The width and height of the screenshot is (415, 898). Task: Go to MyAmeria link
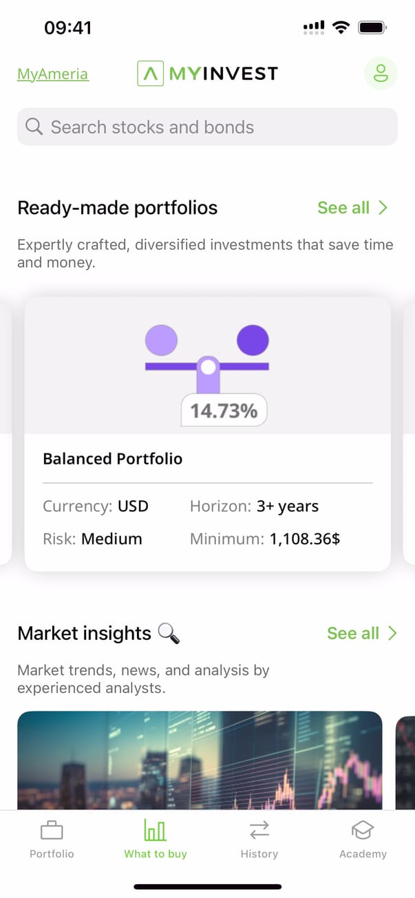pos(53,74)
